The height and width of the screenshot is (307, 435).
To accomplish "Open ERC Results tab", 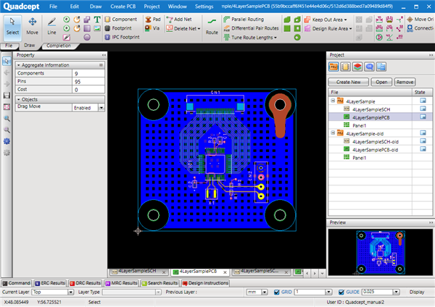I will [x=49, y=283].
